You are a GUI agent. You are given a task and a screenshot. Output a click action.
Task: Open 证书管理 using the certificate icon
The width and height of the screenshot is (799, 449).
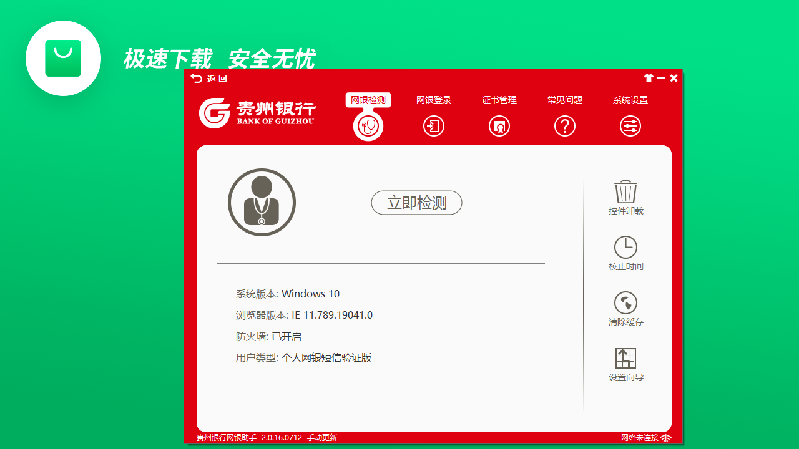tap(499, 125)
